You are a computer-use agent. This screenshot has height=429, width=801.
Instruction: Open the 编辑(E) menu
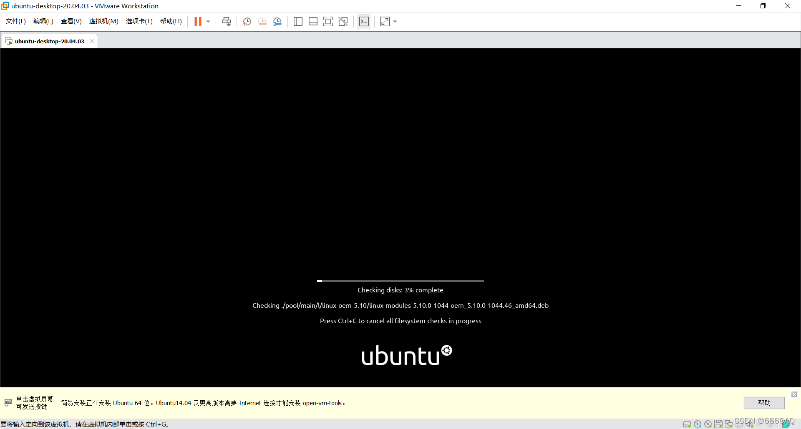point(43,21)
